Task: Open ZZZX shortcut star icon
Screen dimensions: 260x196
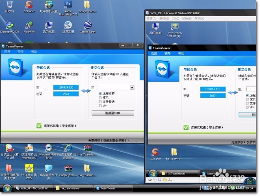Action: click(x=29, y=172)
